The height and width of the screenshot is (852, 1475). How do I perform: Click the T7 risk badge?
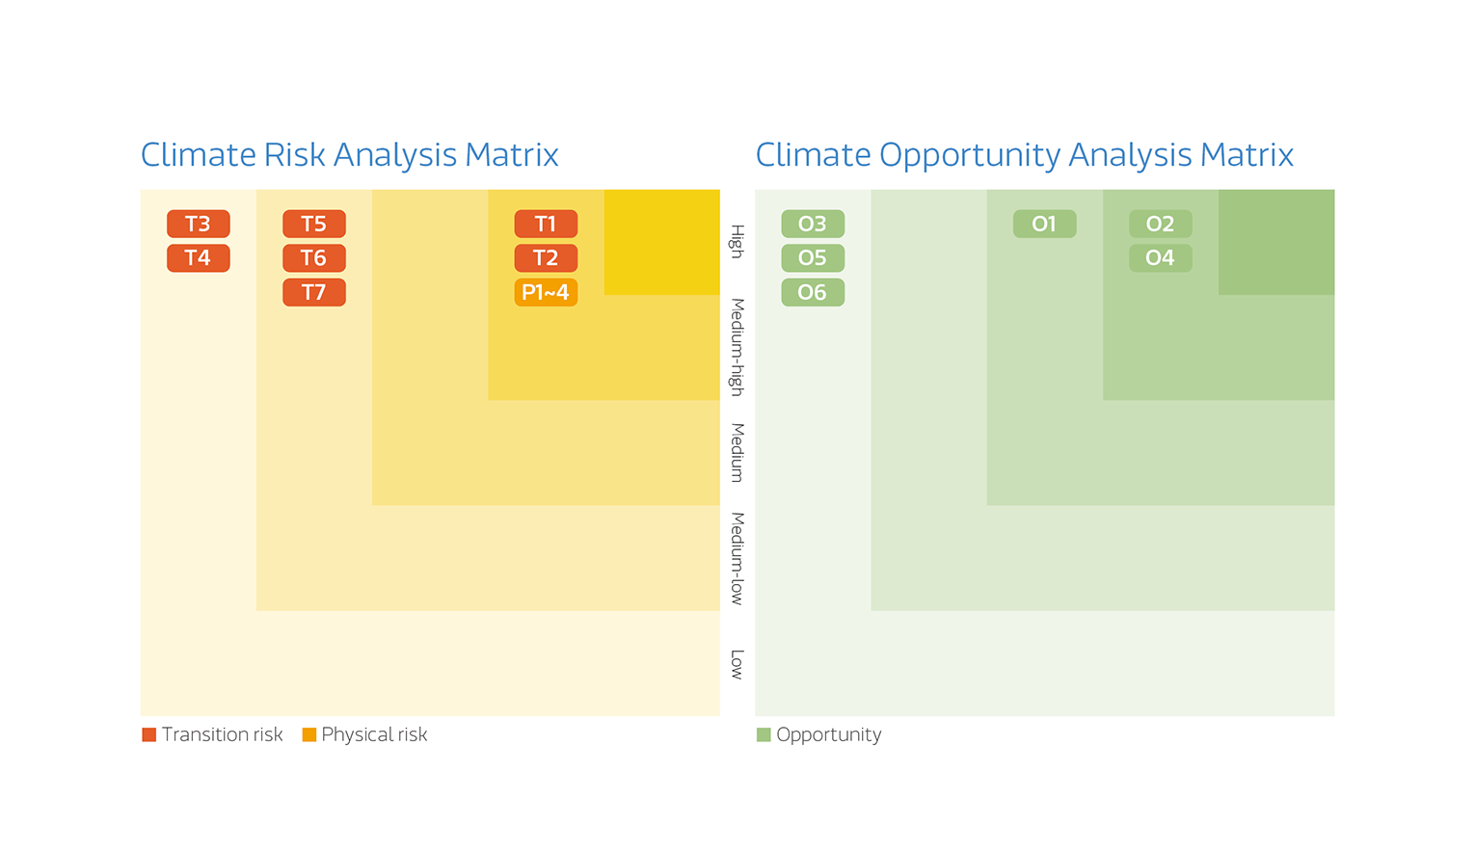click(313, 292)
